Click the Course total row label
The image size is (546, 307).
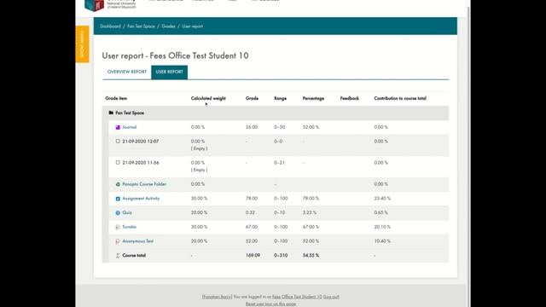click(x=134, y=256)
